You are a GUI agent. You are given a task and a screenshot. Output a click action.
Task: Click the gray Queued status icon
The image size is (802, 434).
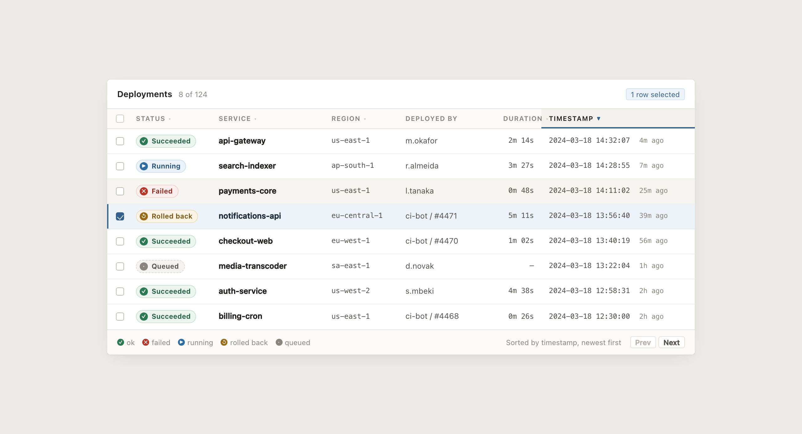tap(144, 266)
